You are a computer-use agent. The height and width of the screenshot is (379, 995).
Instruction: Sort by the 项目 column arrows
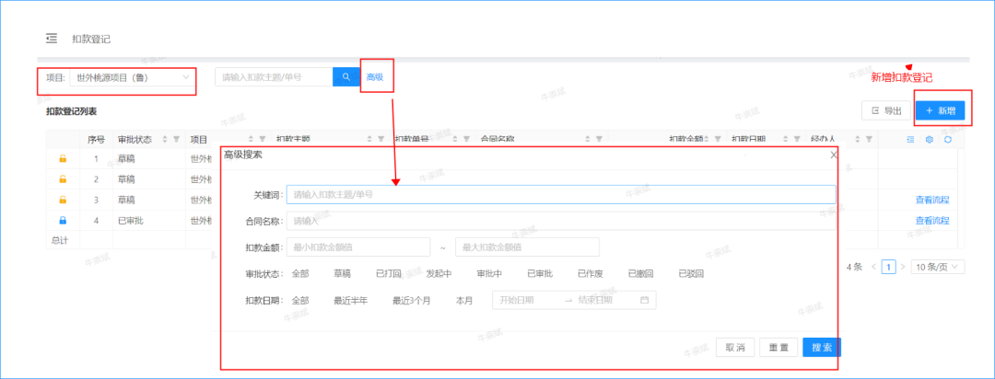(x=251, y=139)
